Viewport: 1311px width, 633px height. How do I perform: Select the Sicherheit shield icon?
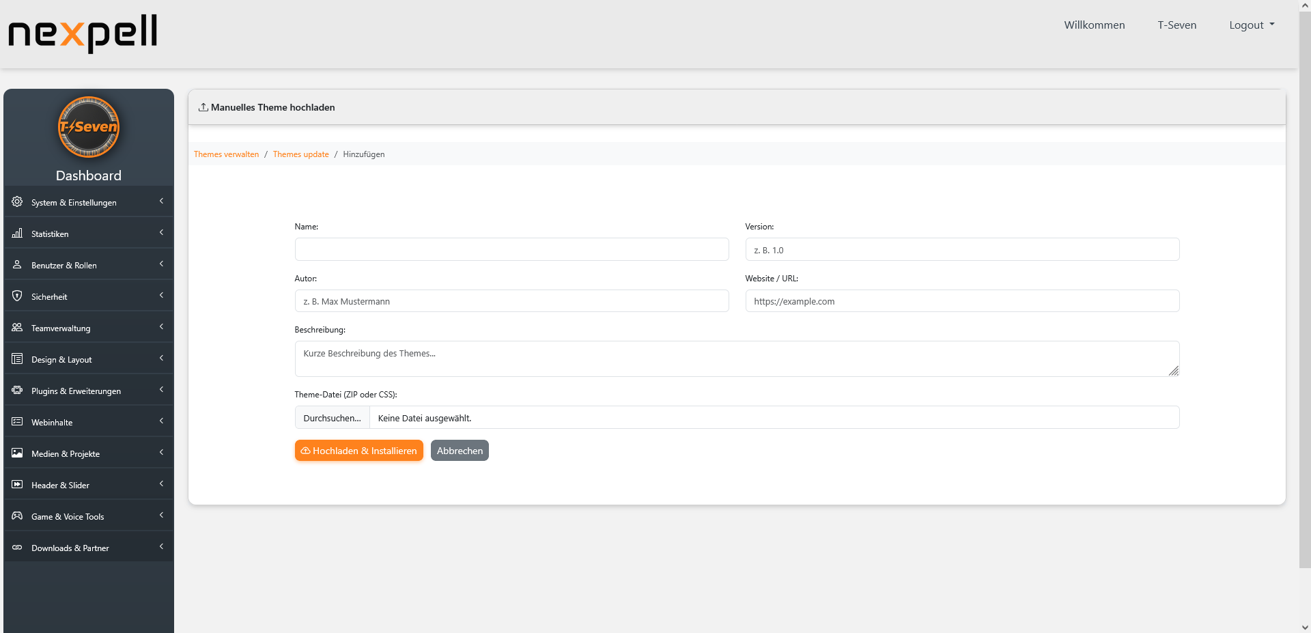[16, 296]
